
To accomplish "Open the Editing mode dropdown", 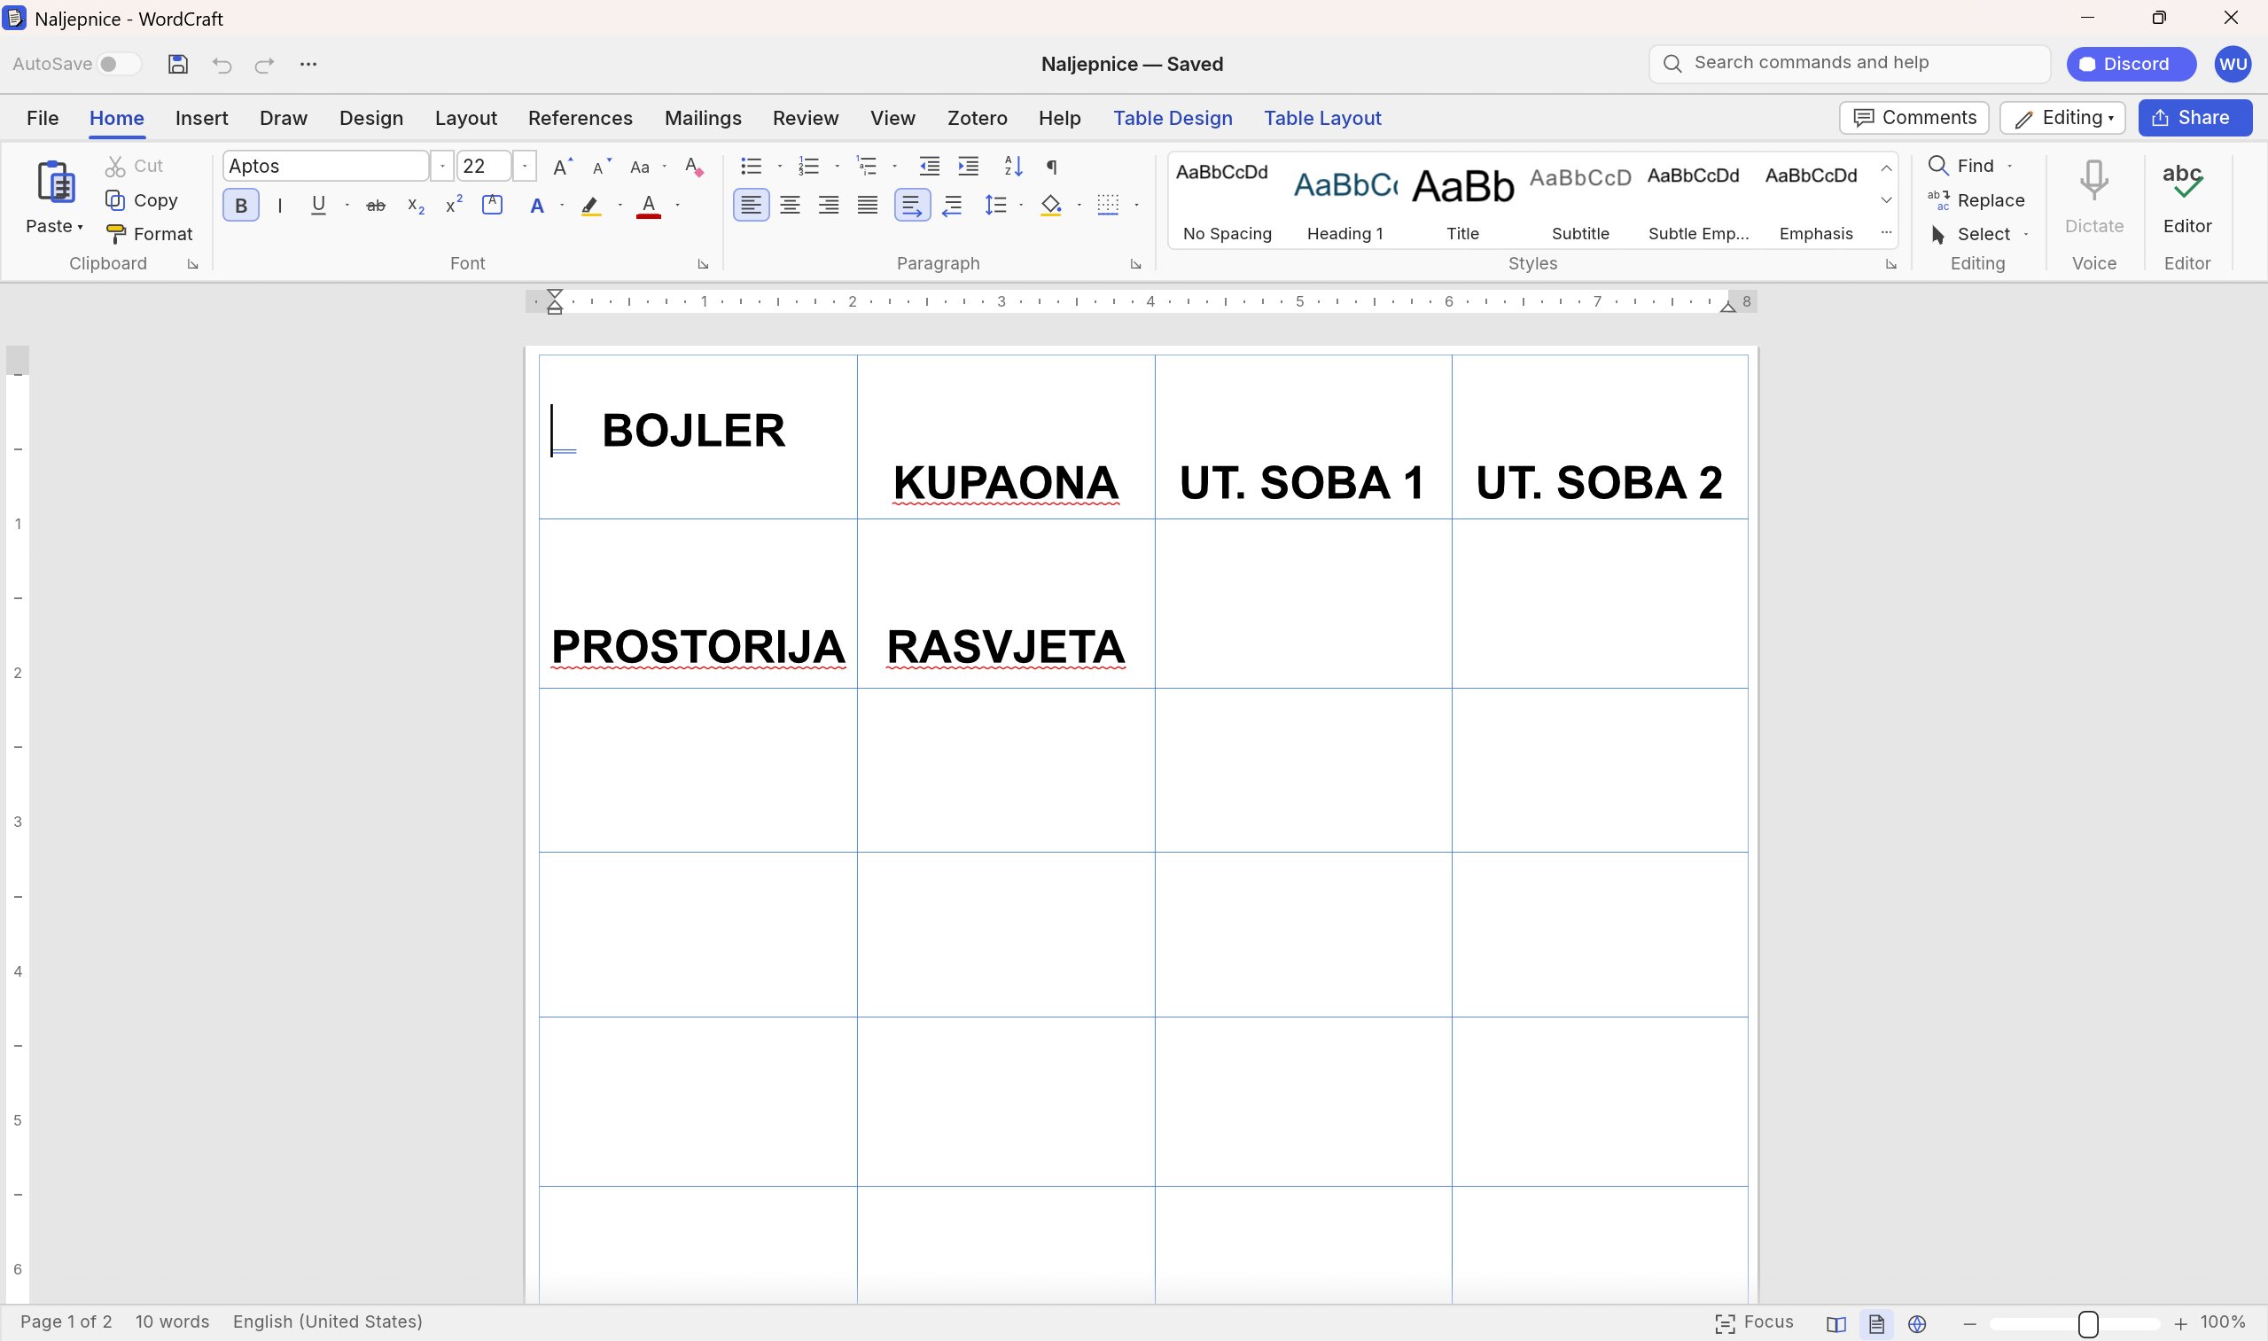I will click(2062, 119).
